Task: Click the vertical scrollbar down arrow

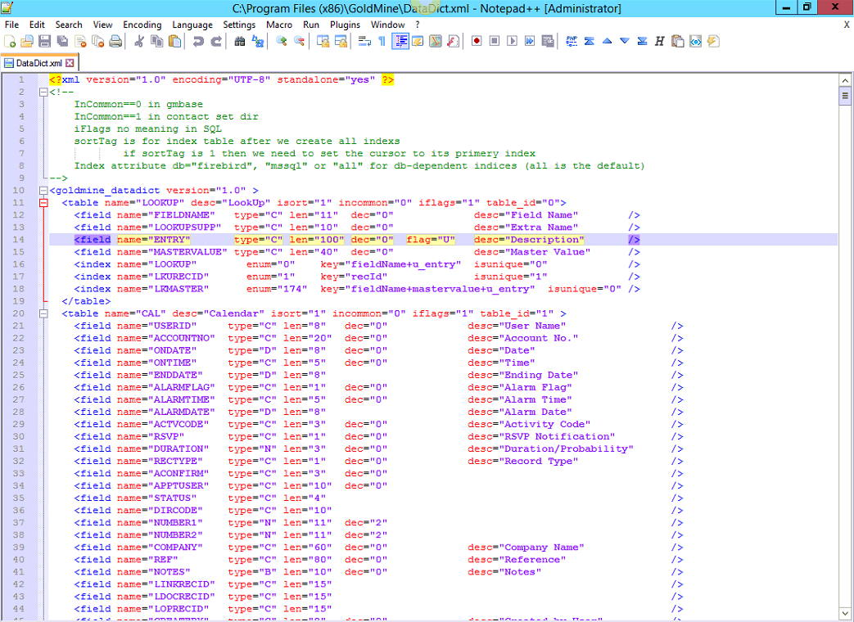Action: 846,612
